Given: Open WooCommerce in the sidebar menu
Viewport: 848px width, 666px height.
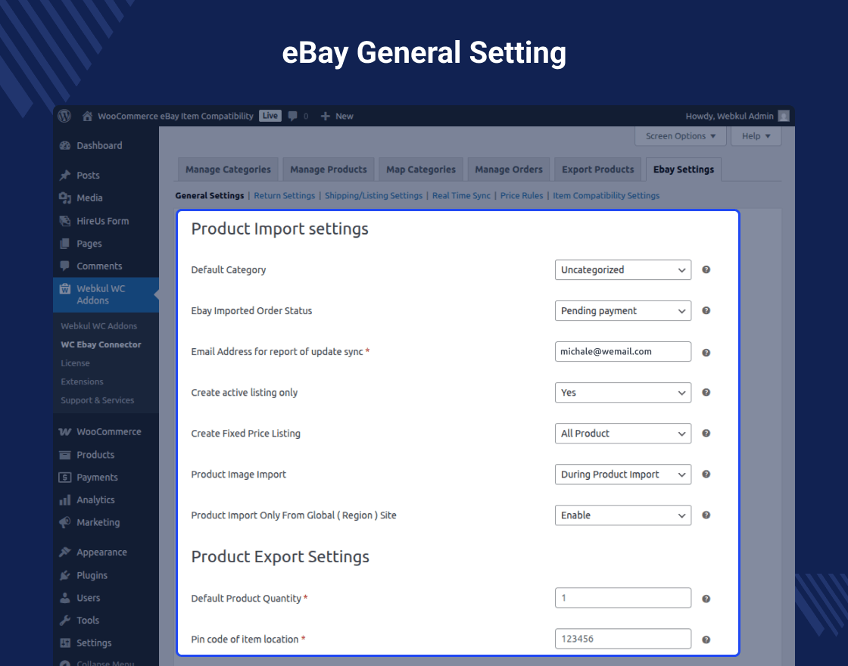Looking at the screenshot, I should pos(108,431).
